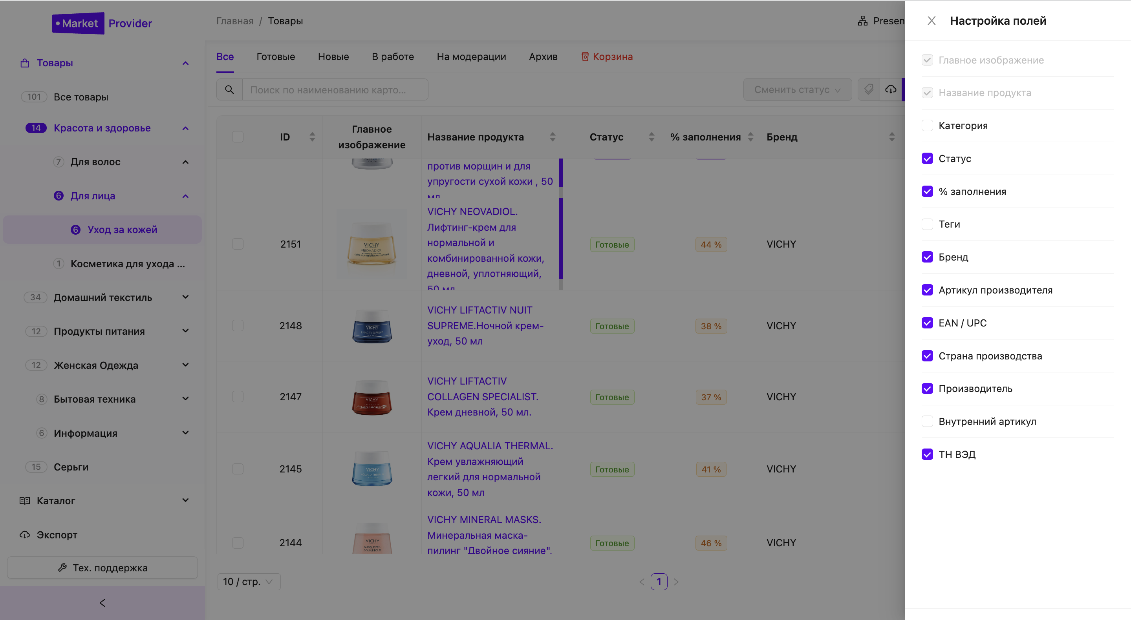Go to the next page arrow
Screen dimensions: 1131x620
676,582
